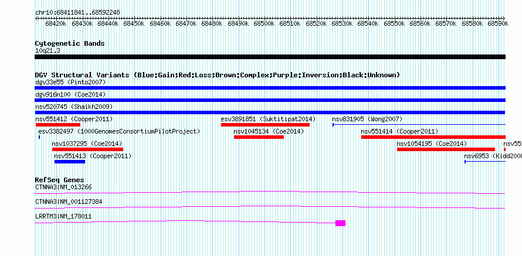Open the CTNNA3|NM_001127384 gene label

click(x=69, y=202)
